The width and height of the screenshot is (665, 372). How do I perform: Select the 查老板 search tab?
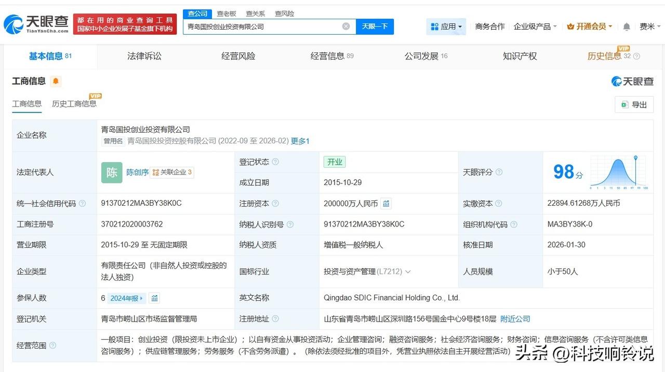pyautogui.click(x=227, y=14)
